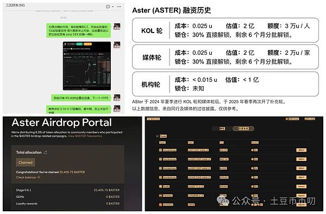326x214 pixels.
Task: Click the Deposit button in the Pendle row
Action: (301, 186)
